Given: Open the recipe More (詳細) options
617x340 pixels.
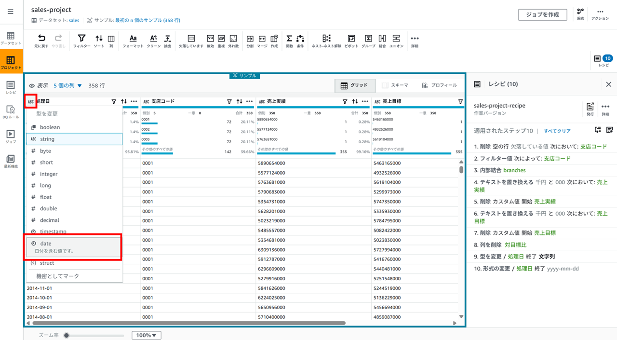Looking at the screenshot, I should pyautogui.click(x=605, y=109).
